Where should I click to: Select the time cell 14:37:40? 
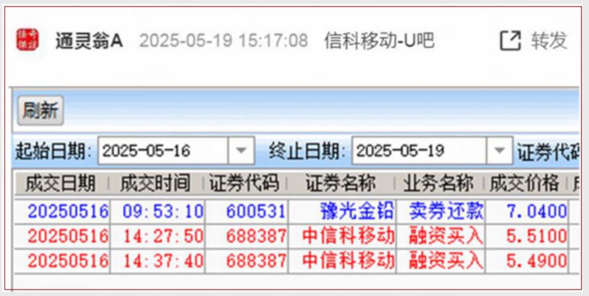pos(157,261)
